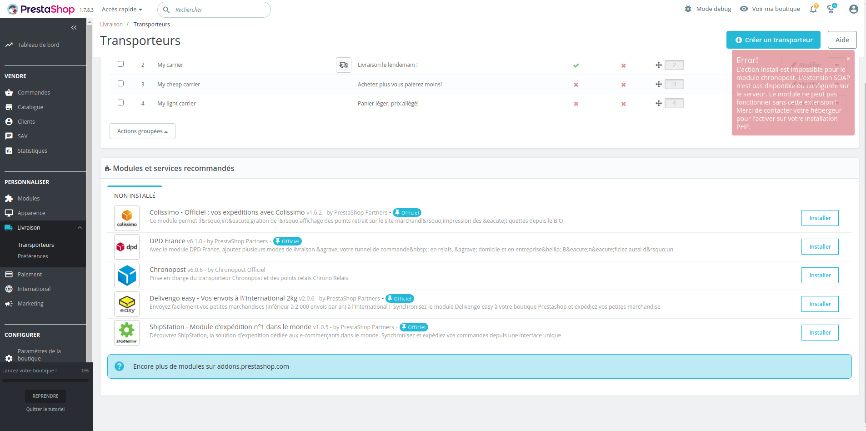866x431 pixels.
Task: Toggle the green enabled status for My carrier
Action: pyautogui.click(x=576, y=65)
